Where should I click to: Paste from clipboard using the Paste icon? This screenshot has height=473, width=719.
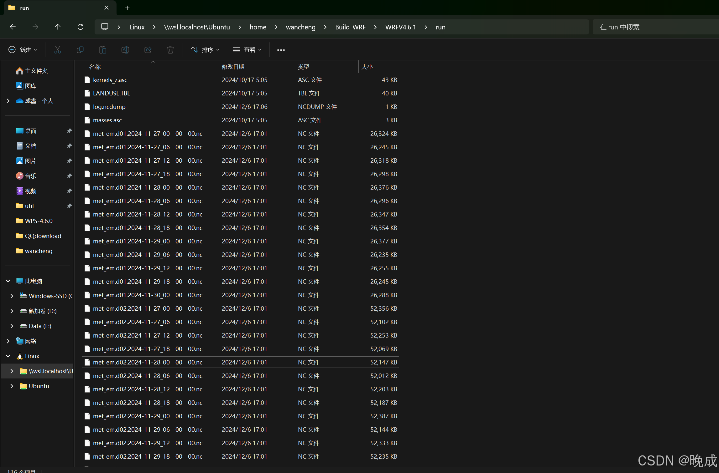(102, 49)
